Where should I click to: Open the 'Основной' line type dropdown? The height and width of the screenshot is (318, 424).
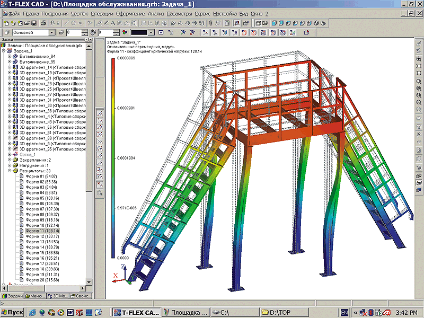[x=51, y=32]
